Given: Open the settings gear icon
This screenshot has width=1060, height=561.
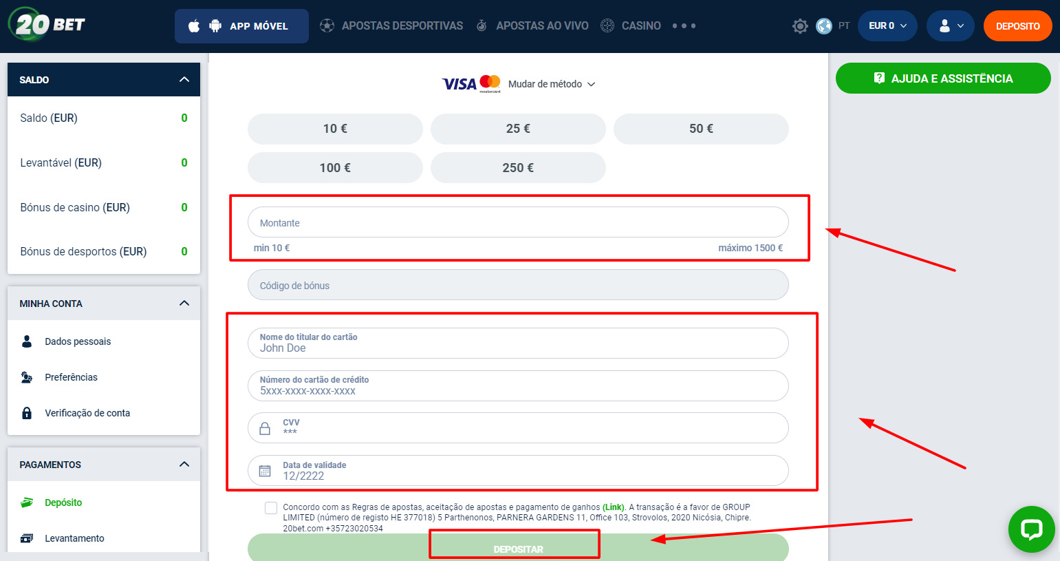Looking at the screenshot, I should (799, 26).
